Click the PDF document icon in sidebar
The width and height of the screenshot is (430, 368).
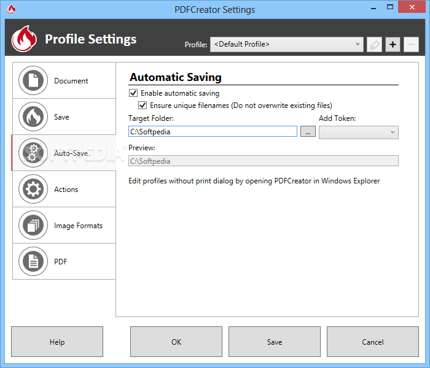point(33,261)
